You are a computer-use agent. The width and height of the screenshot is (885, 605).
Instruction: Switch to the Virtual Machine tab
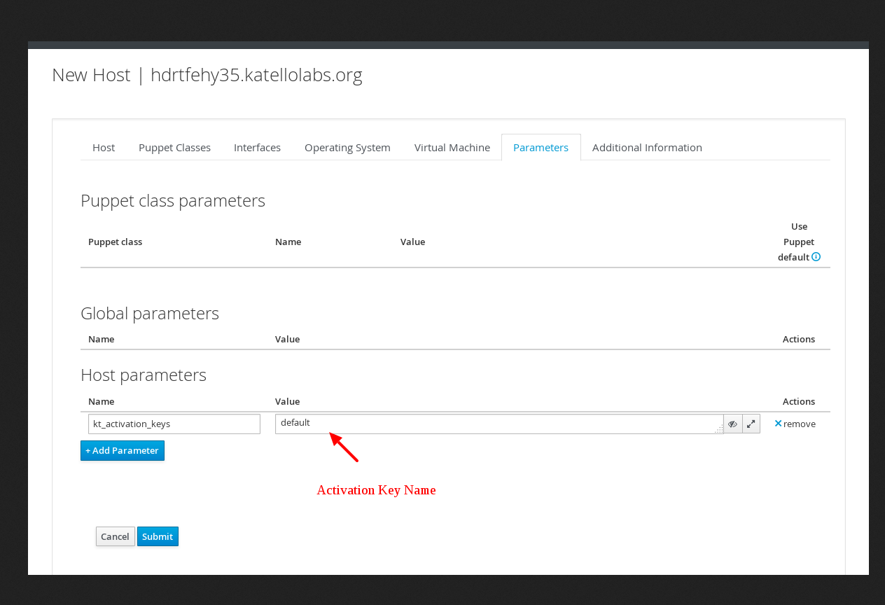[x=452, y=147]
